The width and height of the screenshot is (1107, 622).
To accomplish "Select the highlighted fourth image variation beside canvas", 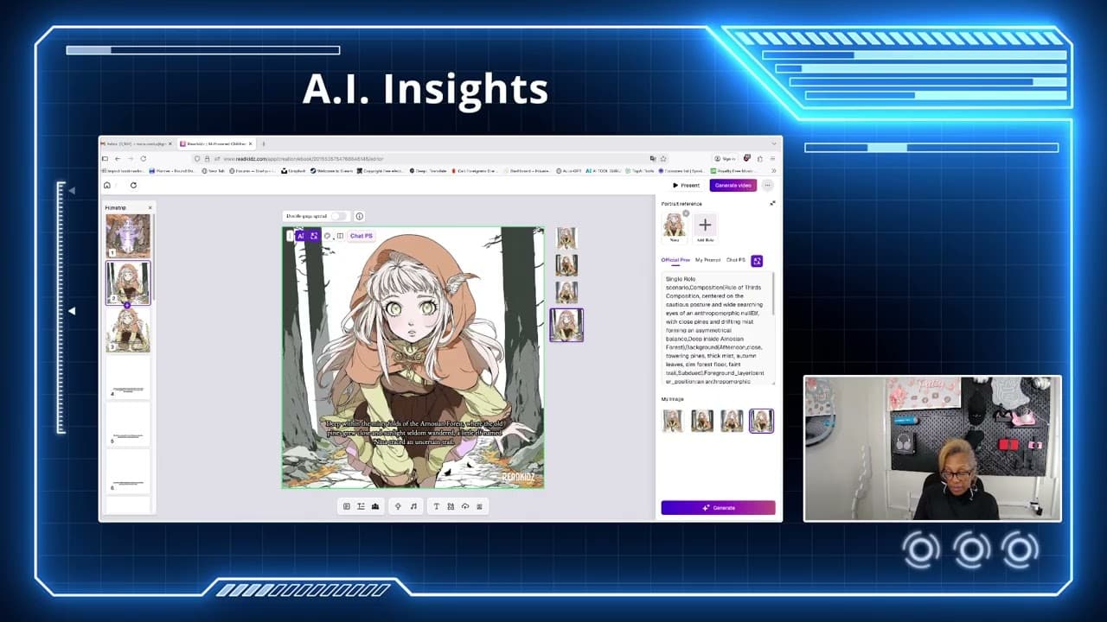I will [x=566, y=325].
